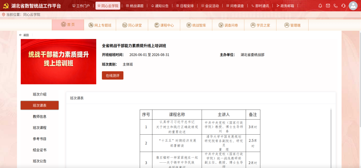Click the 在线测评 button
This screenshot has height=168, width=361.
click(113, 75)
